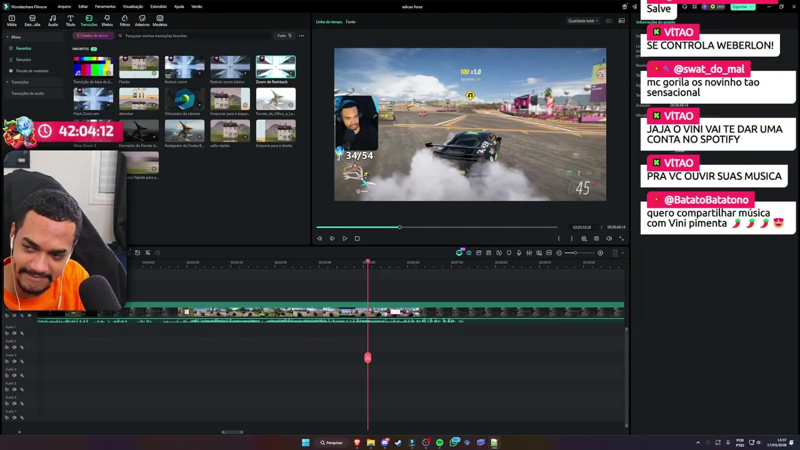
Task: Mute the main video track audio
Action: pos(14,315)
